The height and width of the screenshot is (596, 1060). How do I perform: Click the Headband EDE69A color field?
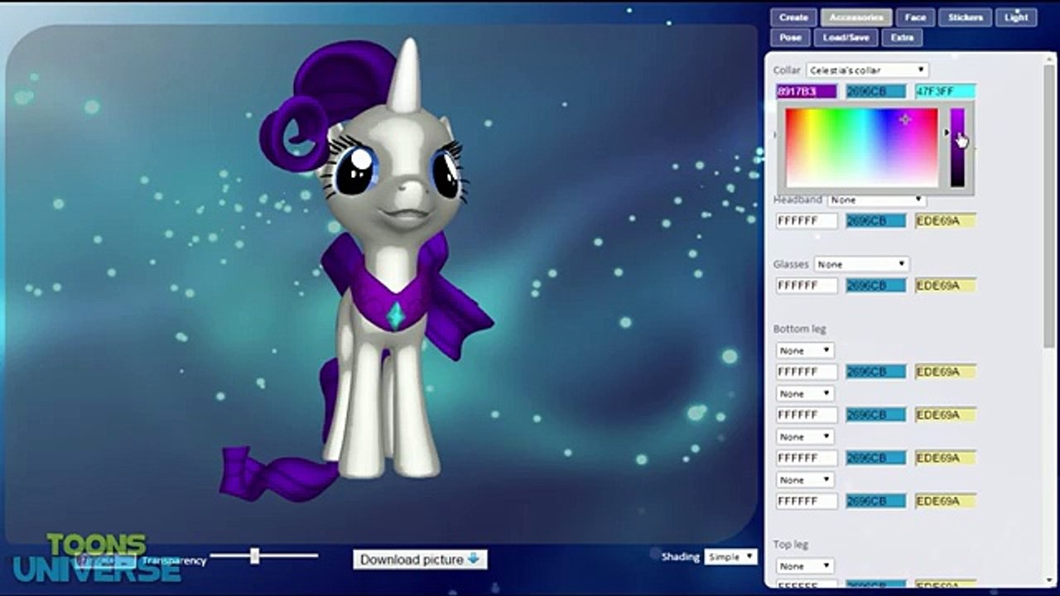click(946, 221)
